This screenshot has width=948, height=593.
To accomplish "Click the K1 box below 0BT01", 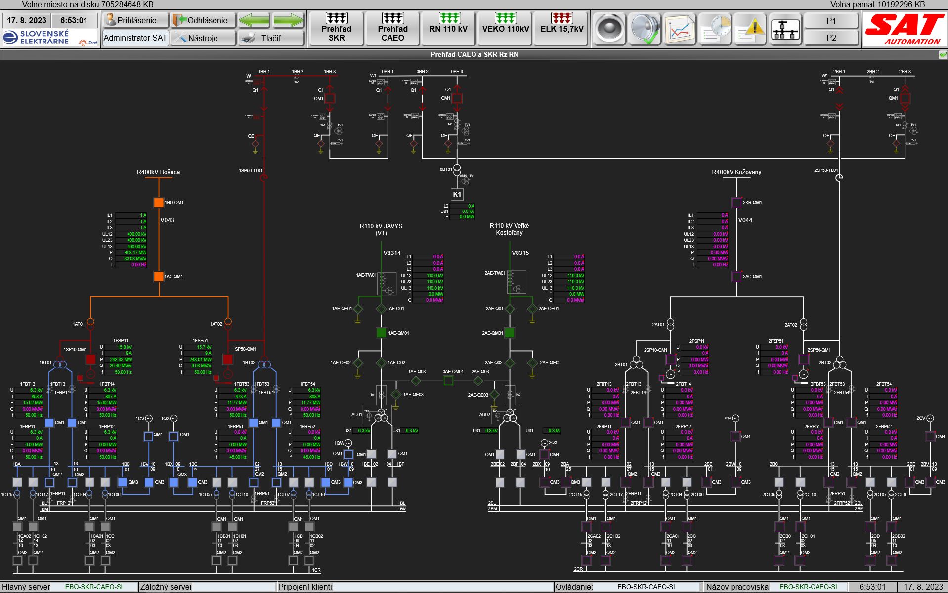I will (x=457, y=194).
